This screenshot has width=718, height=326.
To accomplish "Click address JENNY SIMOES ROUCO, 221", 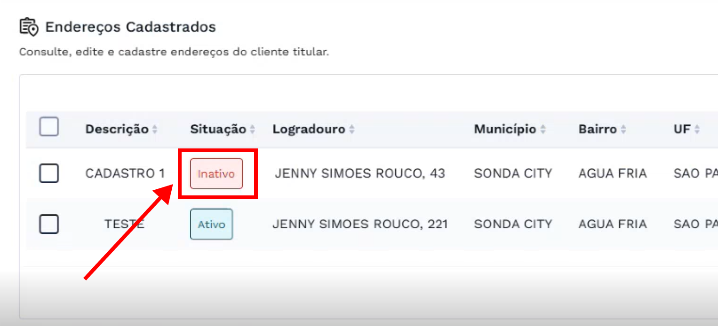I will tap(360, 224).
